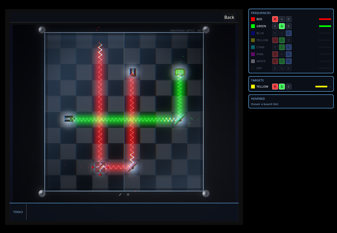Image resolution: width=337 pixels, height=233 pixels.
Task: Click the blue color swatch in Frequencies
Action: click(x=253, y=33)
